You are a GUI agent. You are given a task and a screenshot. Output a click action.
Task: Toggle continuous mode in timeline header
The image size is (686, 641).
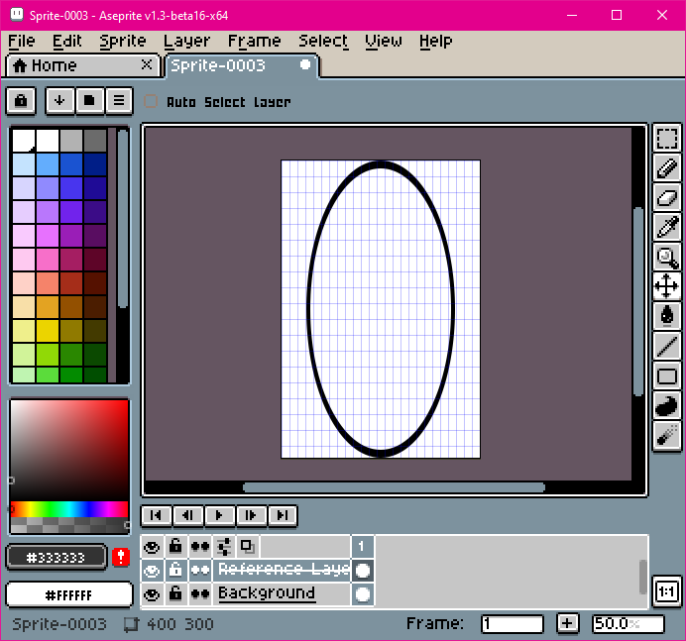coord(200,547)
